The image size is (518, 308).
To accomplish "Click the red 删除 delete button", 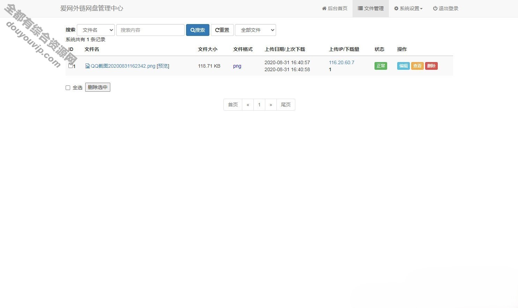I will (x=431, y=66).
